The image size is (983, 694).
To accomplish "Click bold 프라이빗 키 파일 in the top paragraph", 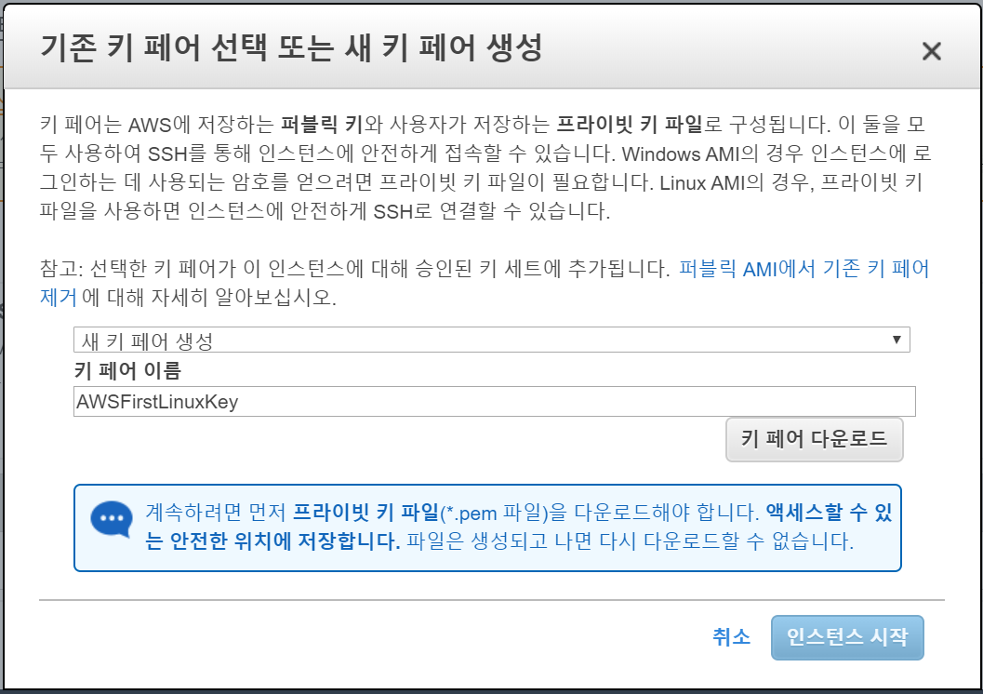I will (x=630, y=124).
